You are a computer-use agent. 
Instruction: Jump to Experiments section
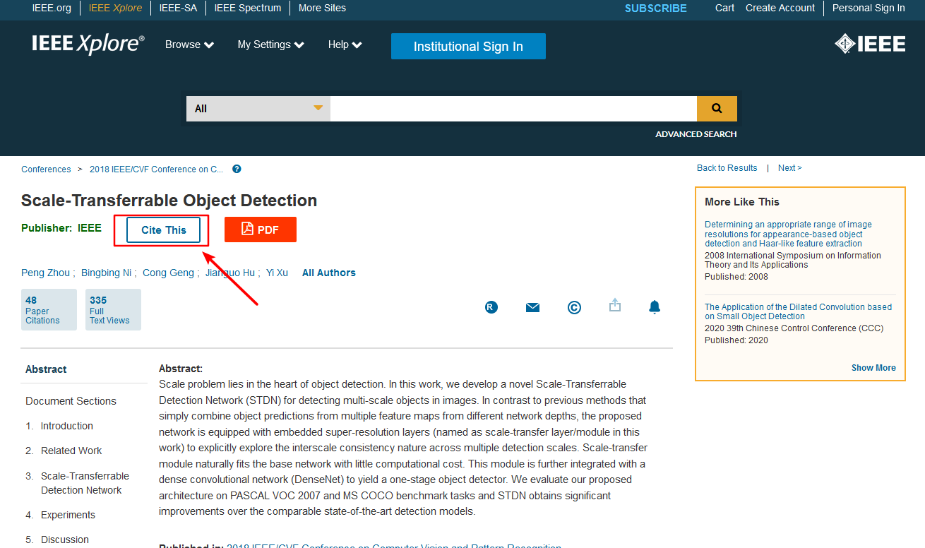(68, 515)
